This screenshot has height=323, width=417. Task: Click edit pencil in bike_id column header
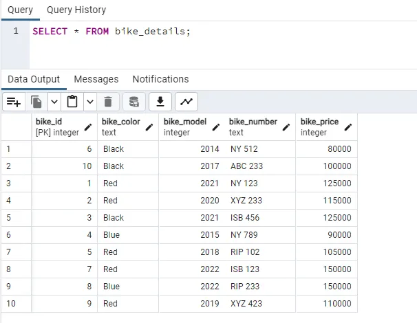tap(88, 127)
